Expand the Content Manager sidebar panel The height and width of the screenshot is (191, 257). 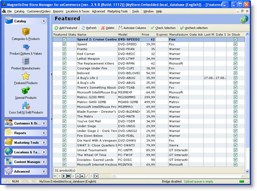click(44, 162)
